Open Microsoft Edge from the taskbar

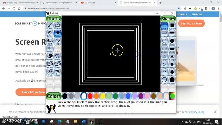click(x=60, y=122)
